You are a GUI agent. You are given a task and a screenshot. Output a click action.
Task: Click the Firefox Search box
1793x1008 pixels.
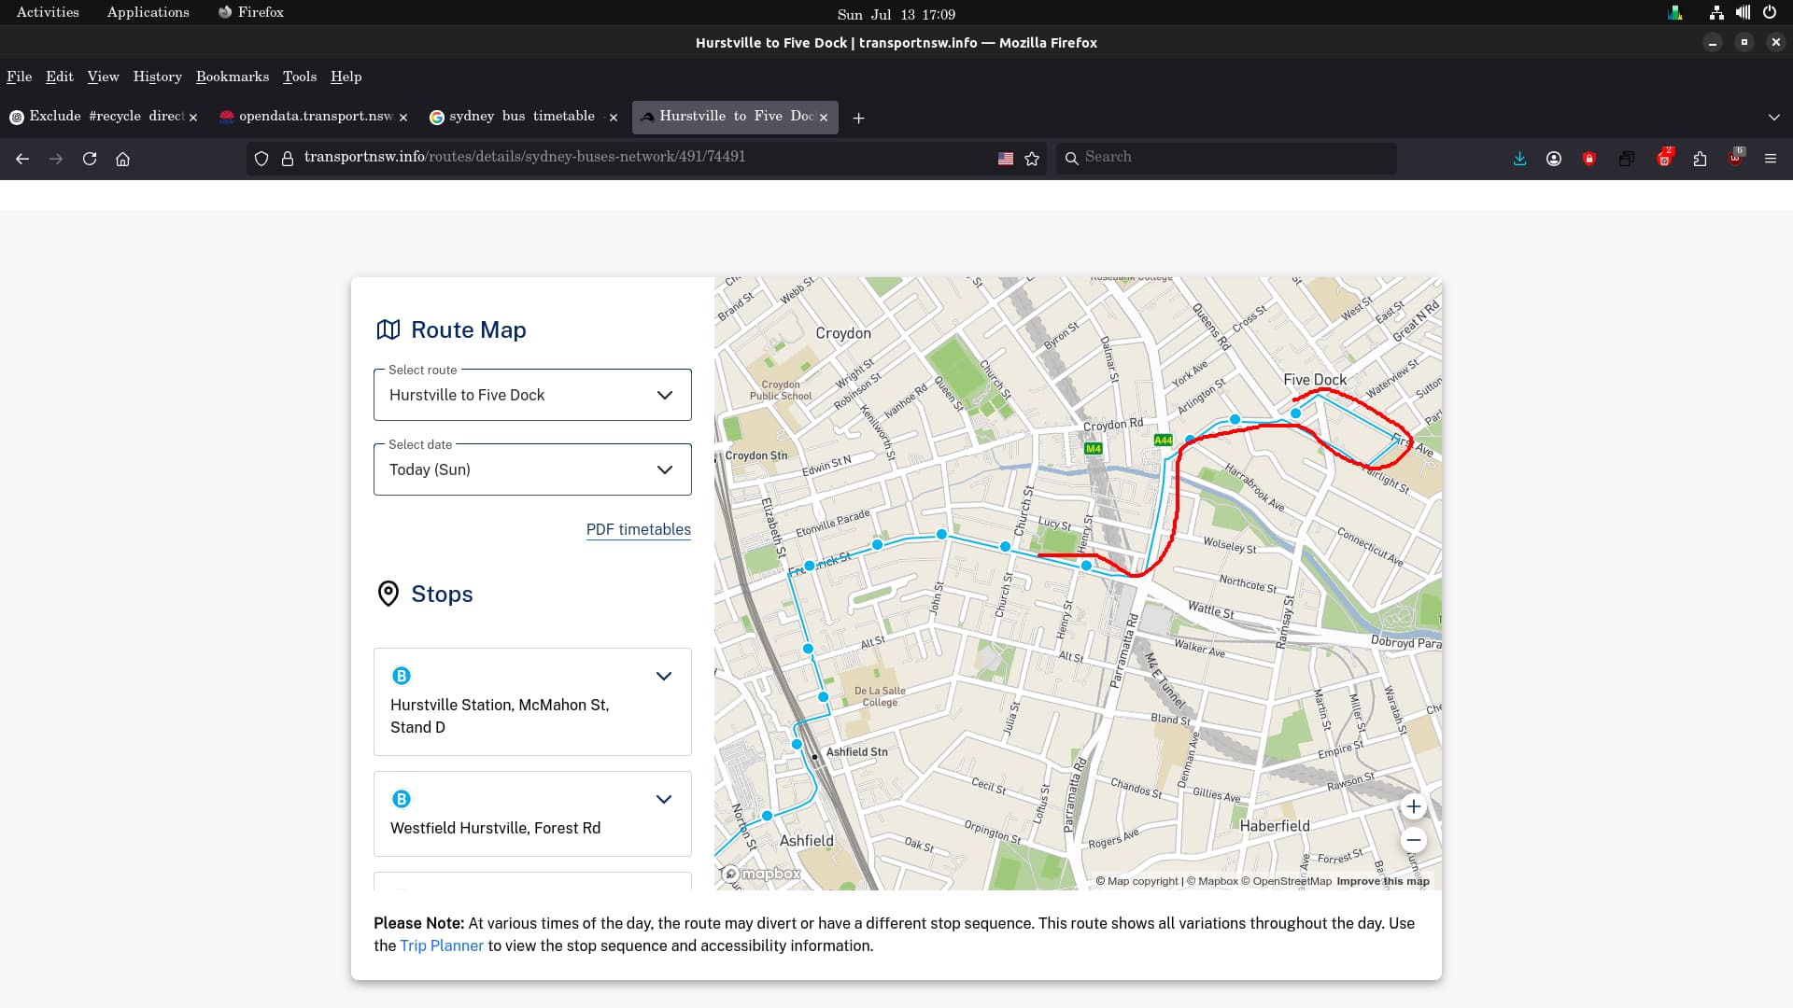(1226, 158)
